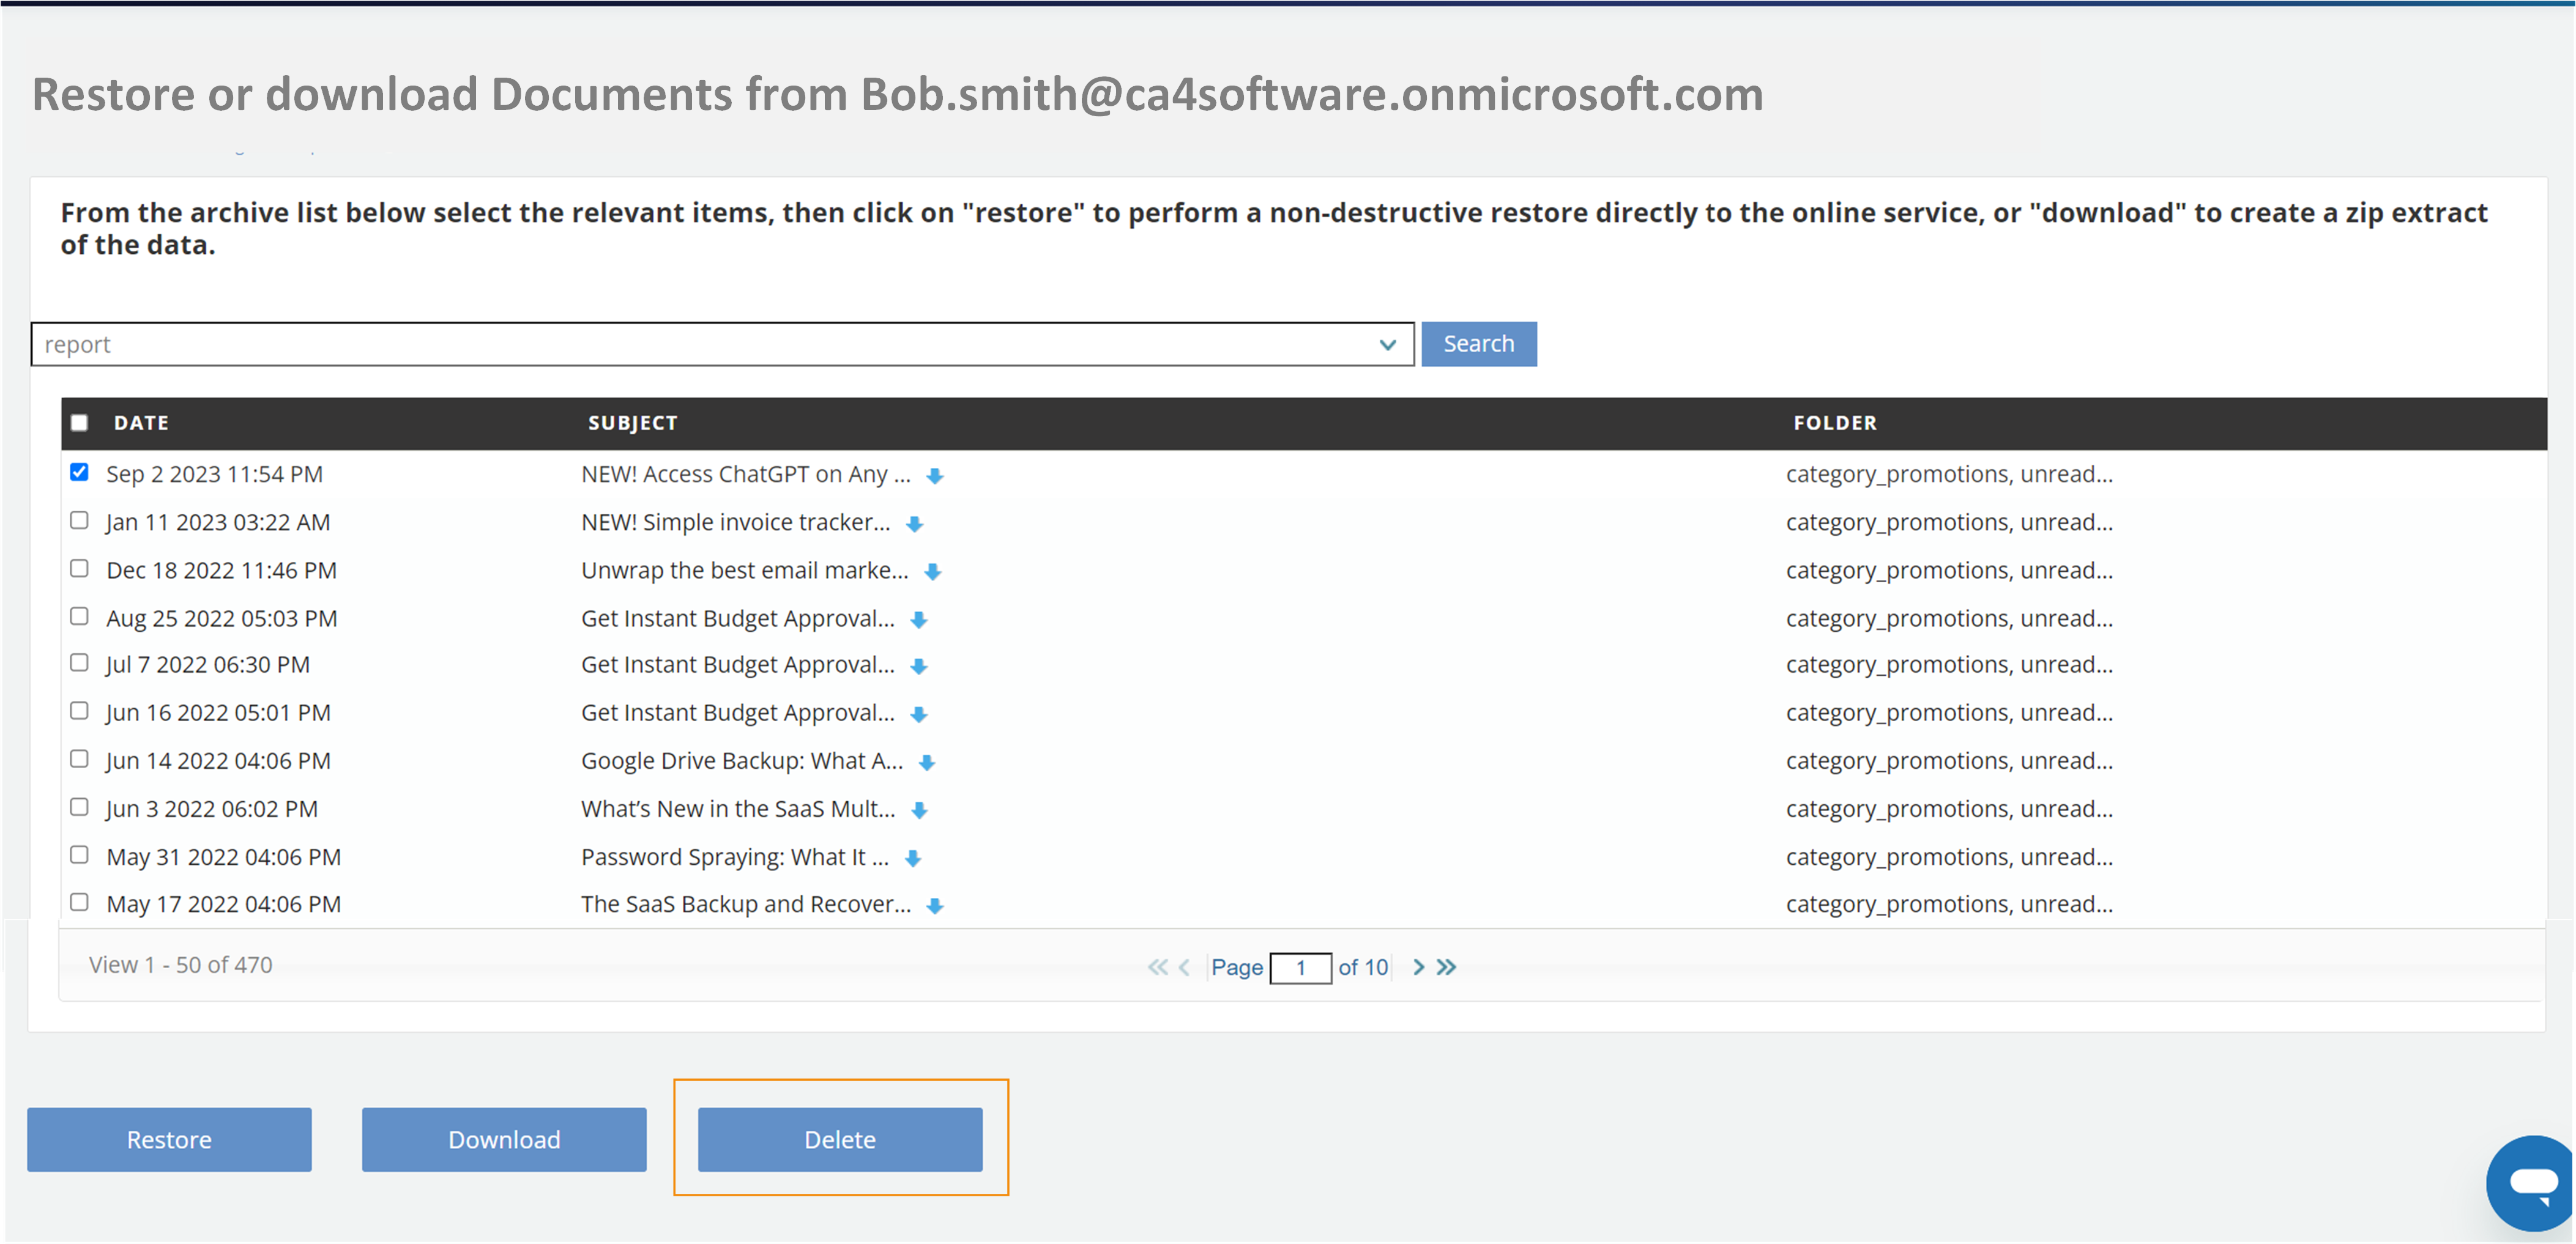Go to next page arrow
Screen dimensions: 2576x1244
[x=1418, y=966]
